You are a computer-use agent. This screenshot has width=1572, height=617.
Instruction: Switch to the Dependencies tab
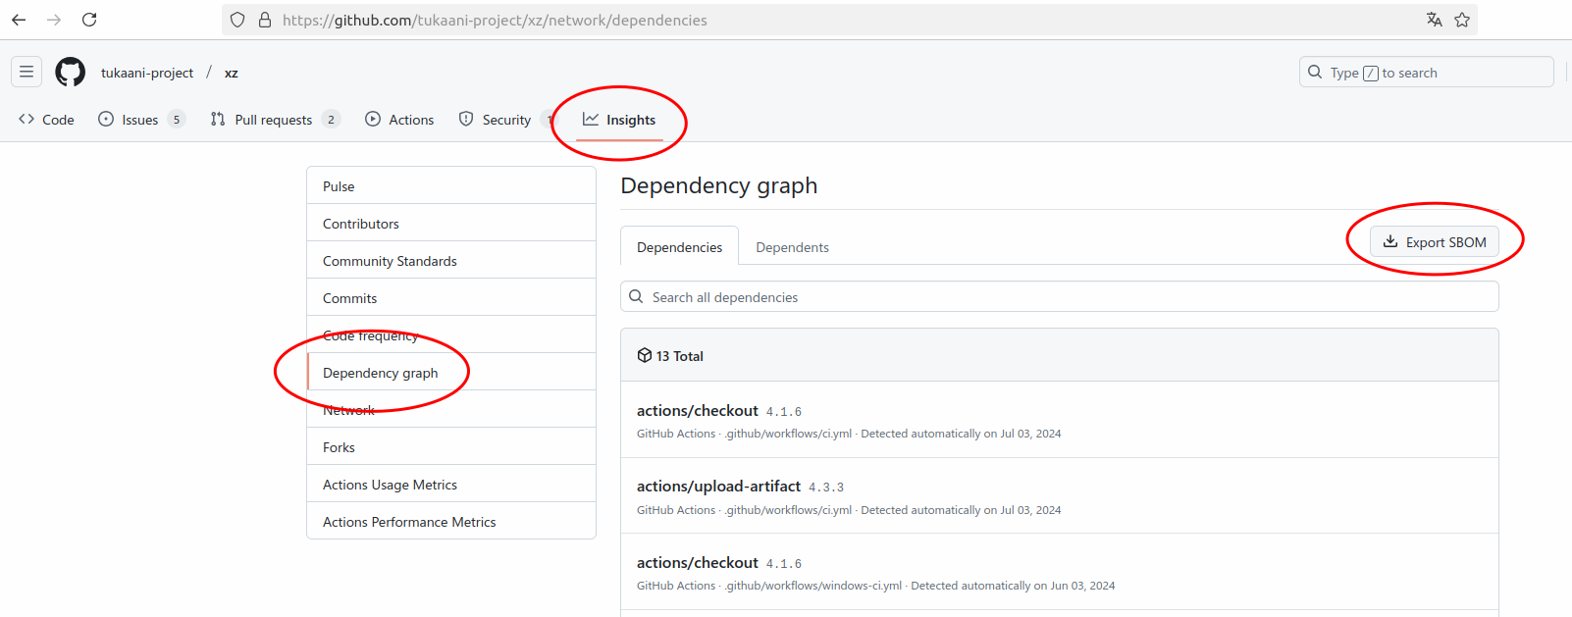point(679,246)
